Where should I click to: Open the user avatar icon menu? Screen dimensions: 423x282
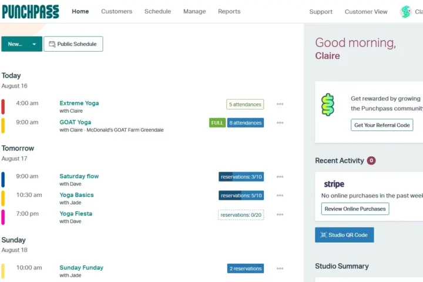click(405, 12)
